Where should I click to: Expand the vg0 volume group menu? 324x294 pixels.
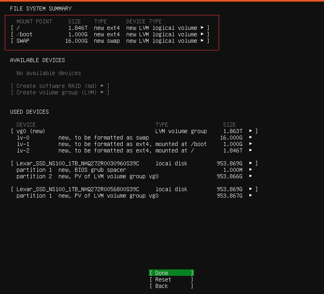pos(251,131)
